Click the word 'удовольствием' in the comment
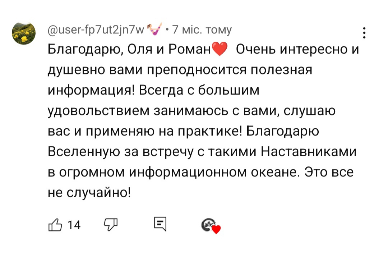 [x=99, y=111]
